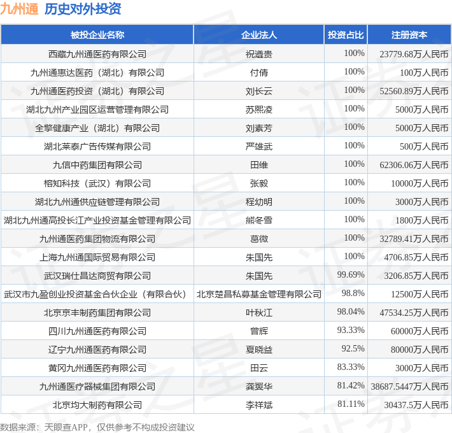Click 朱国先 in 上海九州通国际贸易 row
The height and width of the screenshot is (433, 452).
pyautogui.click(x=259, y=257)
